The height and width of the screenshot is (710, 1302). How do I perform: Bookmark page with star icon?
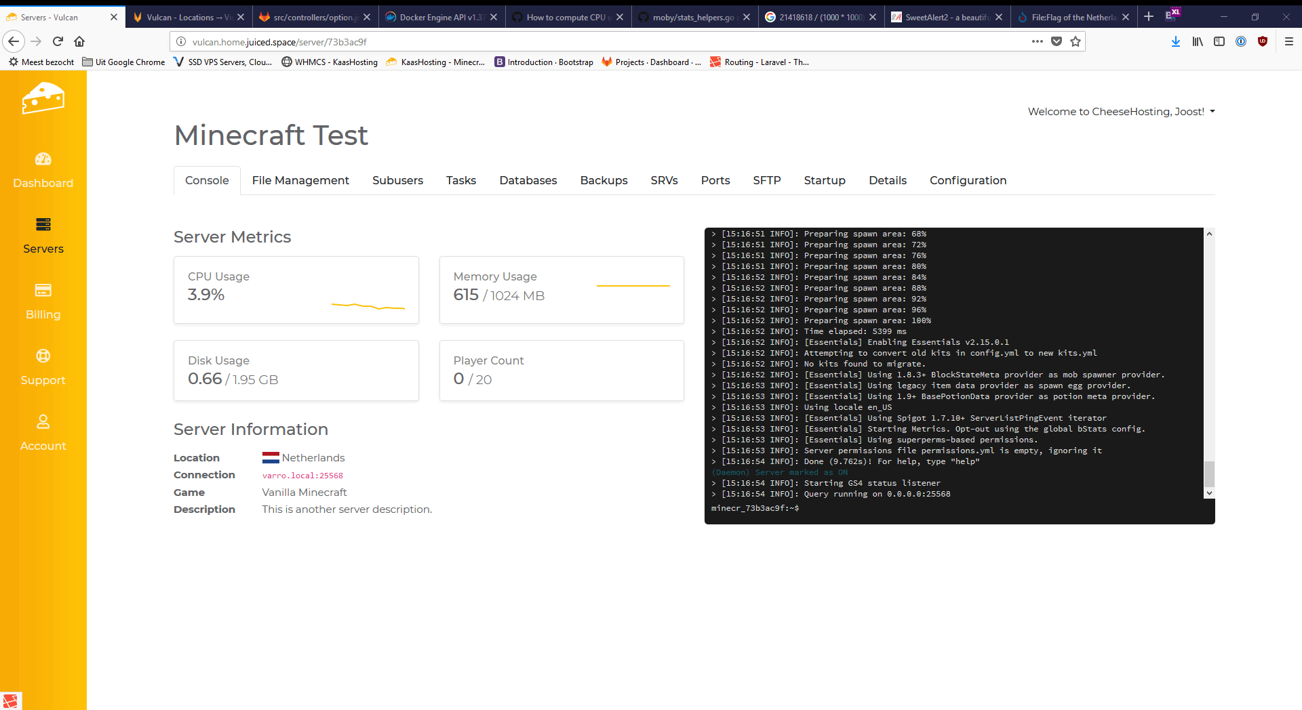[x=1076, y=41]
